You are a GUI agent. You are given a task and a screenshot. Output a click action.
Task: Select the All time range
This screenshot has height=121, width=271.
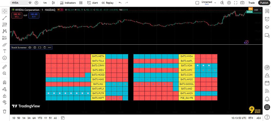tap(55, 118)
